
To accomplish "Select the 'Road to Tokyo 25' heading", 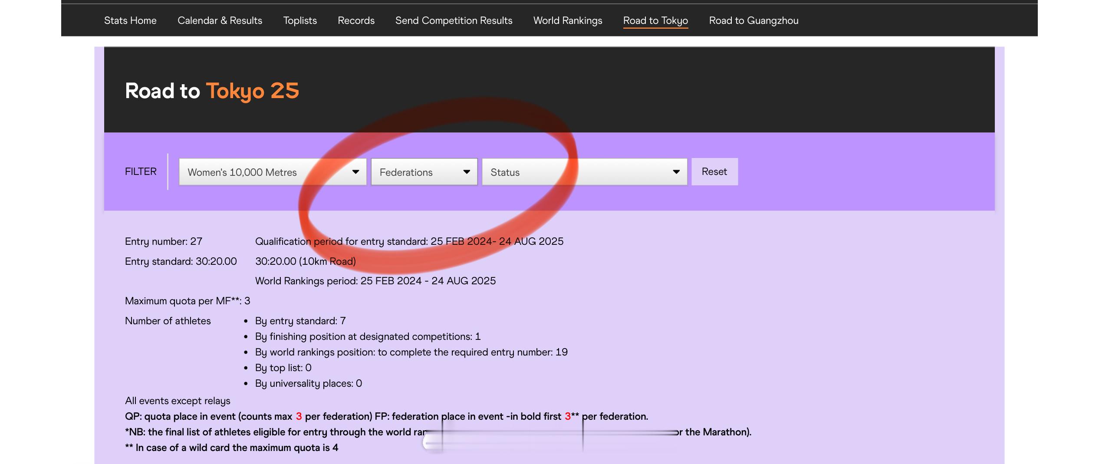I will 212,91.
